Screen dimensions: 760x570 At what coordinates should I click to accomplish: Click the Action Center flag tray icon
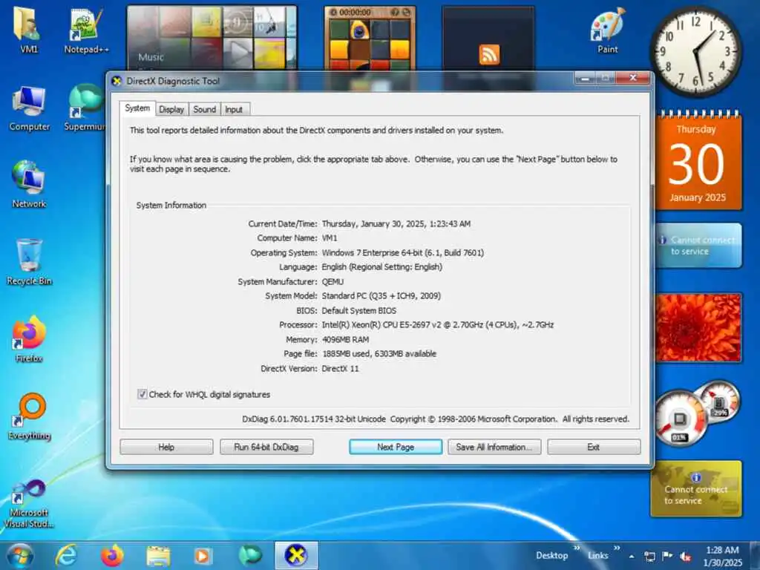tap(667, 556)
